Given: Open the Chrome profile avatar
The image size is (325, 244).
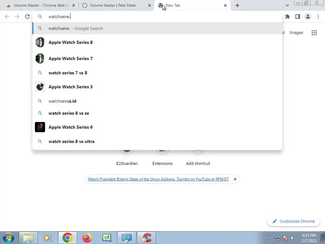Looking at the screenshot, I should [308, 17].
